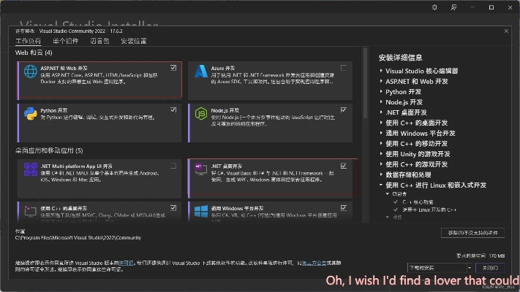Expand .NET 桌面开发 in install details
520x292 pixels.
381,112
